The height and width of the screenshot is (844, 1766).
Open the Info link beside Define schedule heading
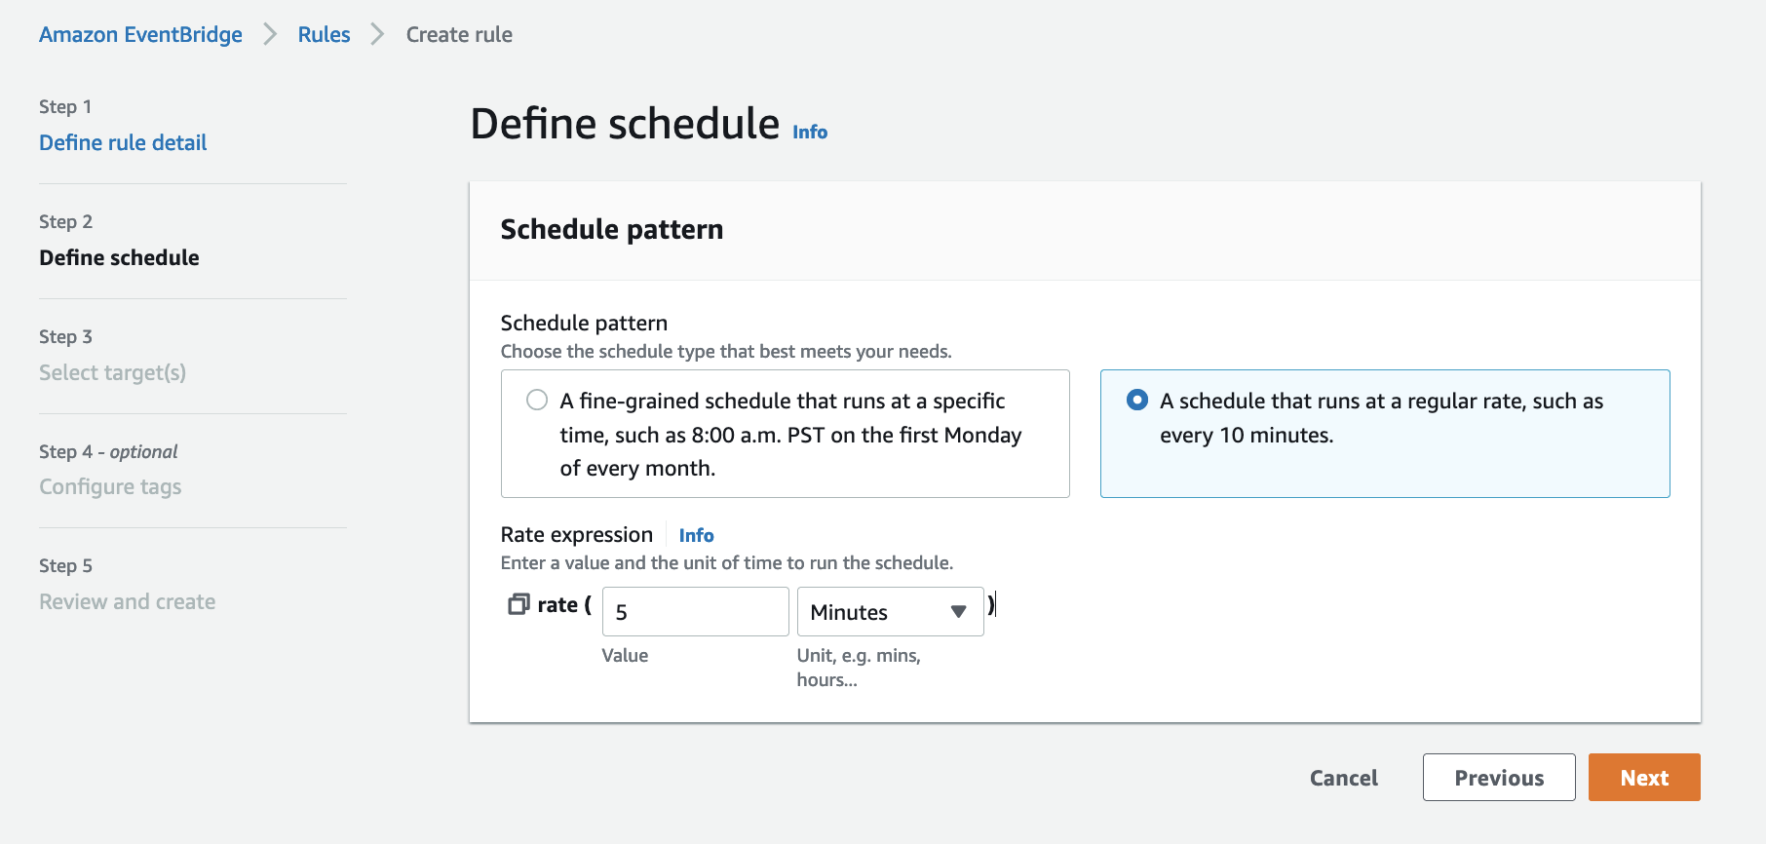808,132
